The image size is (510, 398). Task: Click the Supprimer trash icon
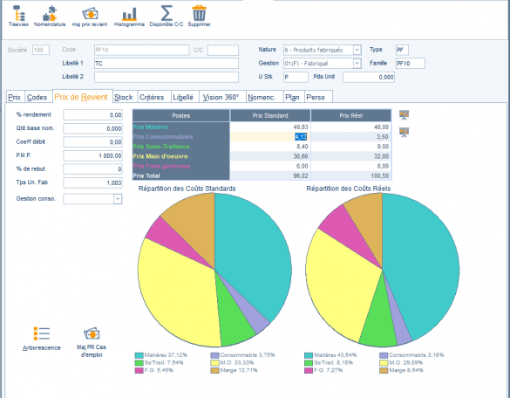(199, 16)
